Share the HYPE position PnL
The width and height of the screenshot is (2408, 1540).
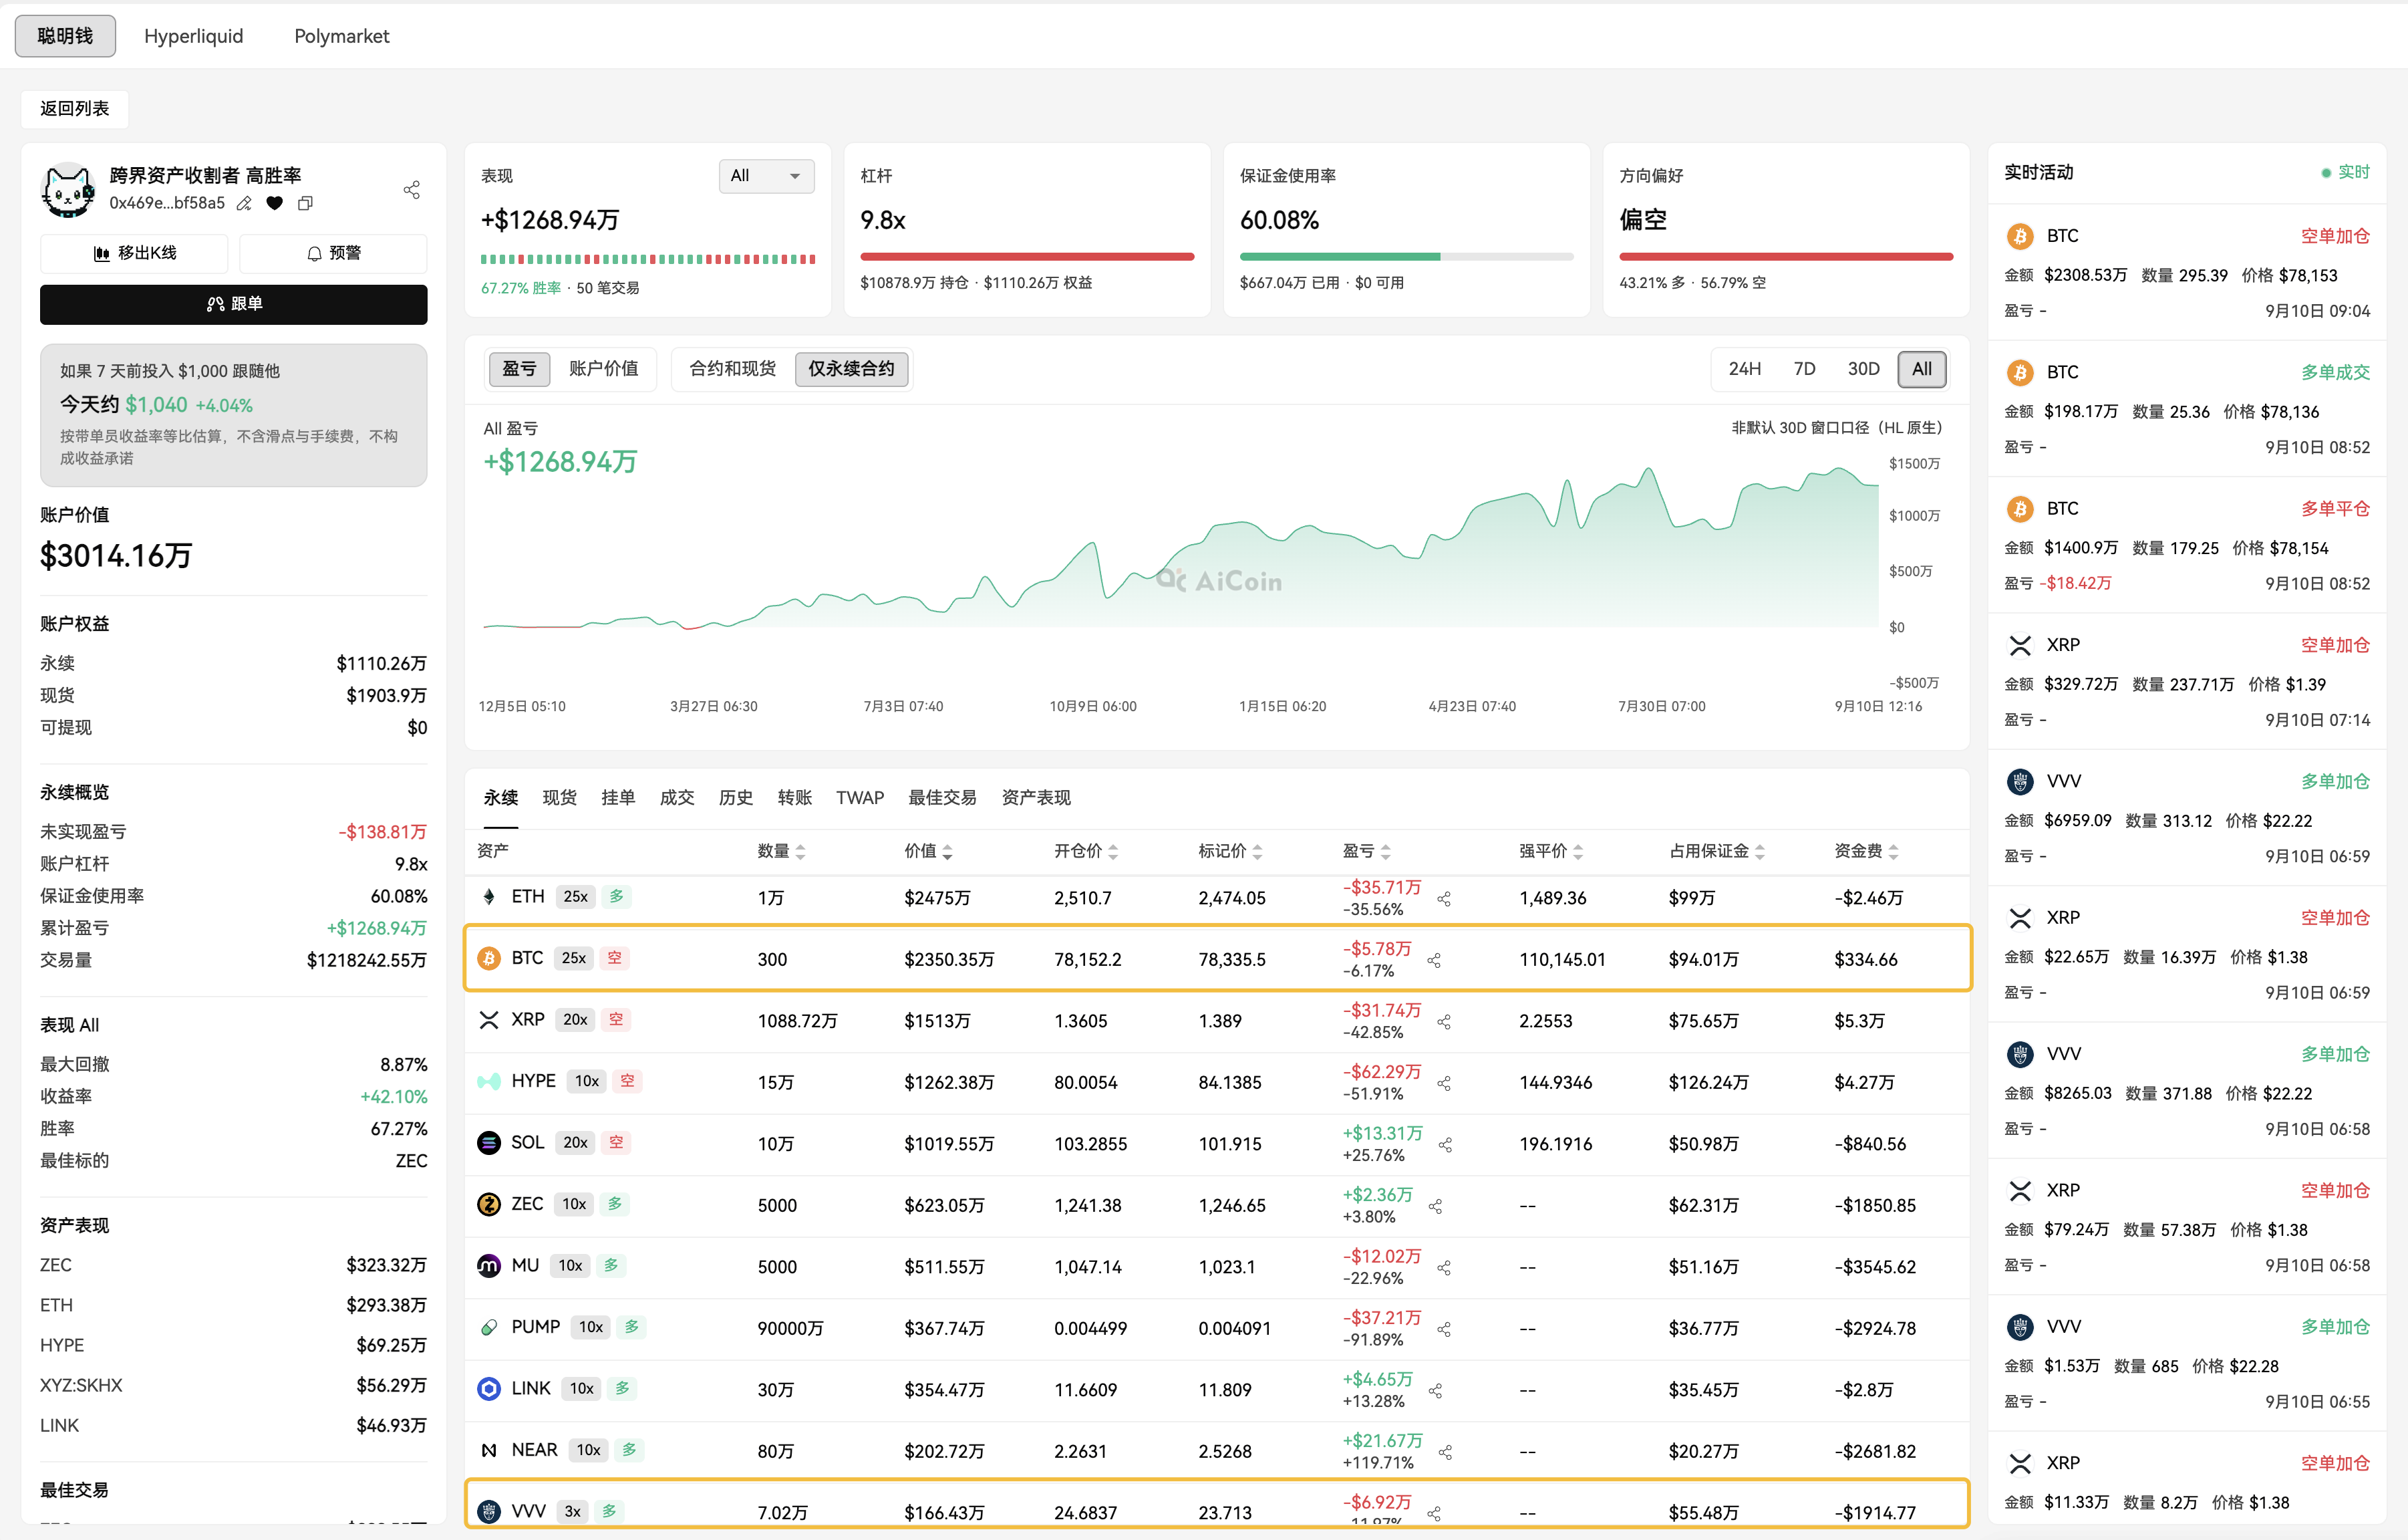click(x=1444, y=1083)
